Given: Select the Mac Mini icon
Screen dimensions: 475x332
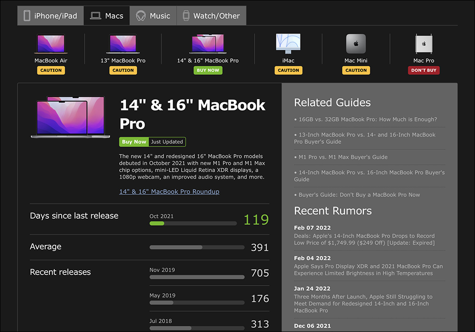Looking at the screenshot, I should [356, 44].
